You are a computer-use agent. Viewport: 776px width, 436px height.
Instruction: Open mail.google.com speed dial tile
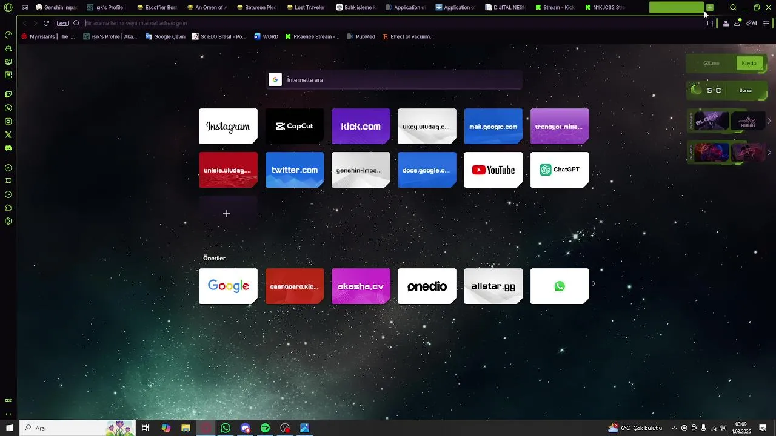493,127
